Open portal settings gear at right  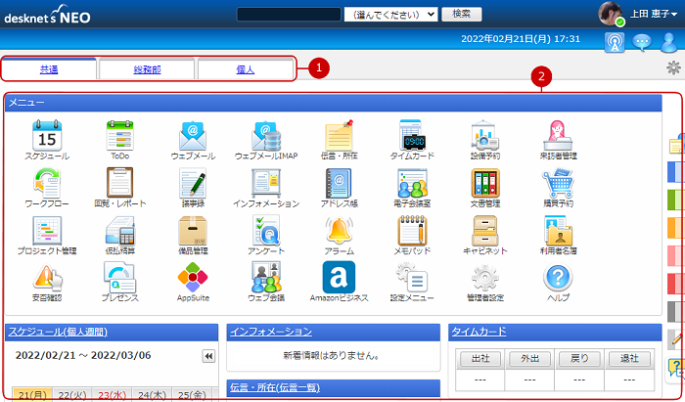click(673, 67)
